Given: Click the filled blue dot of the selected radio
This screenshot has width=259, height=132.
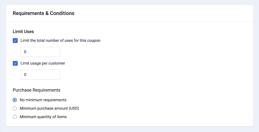Looking at the screenshot, I should click(15, 100).
